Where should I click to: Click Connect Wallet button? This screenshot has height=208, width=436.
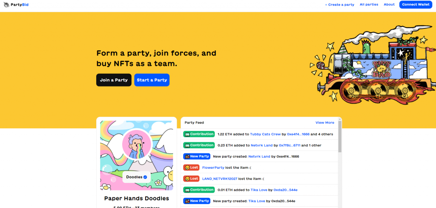(x=416, y=4)
